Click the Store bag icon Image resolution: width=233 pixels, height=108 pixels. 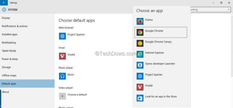tap(140, 98)
